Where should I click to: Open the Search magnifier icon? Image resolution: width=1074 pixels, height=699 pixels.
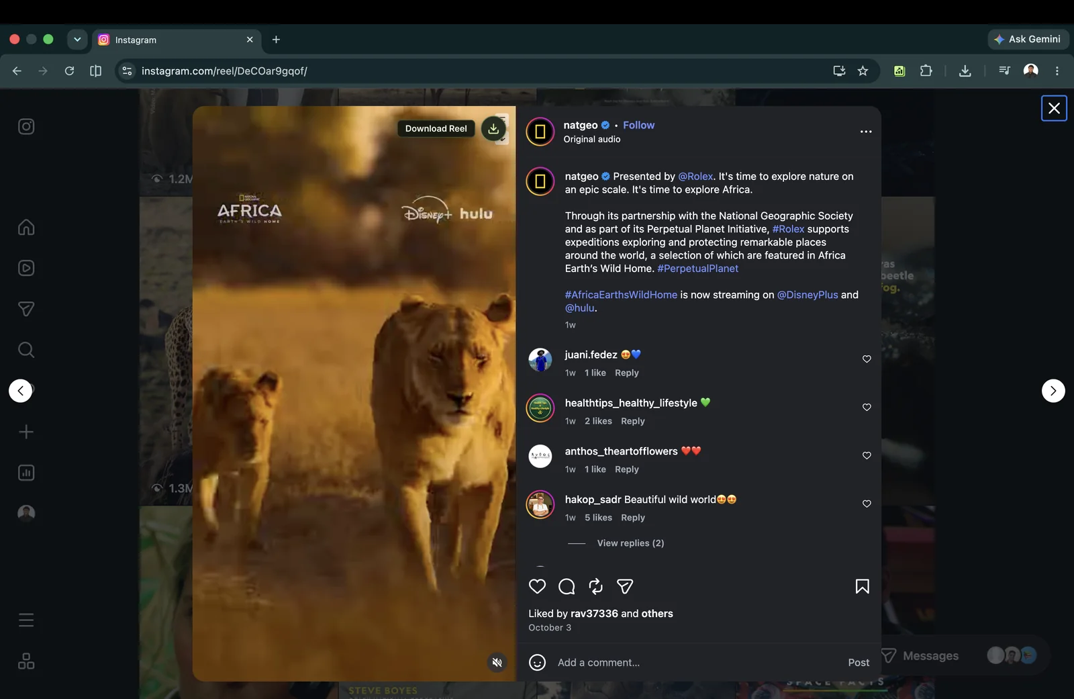click(26, 350)
